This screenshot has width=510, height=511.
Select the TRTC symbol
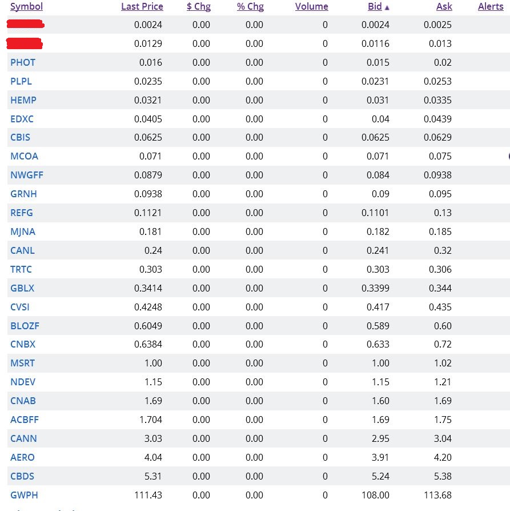coord(21,269)
